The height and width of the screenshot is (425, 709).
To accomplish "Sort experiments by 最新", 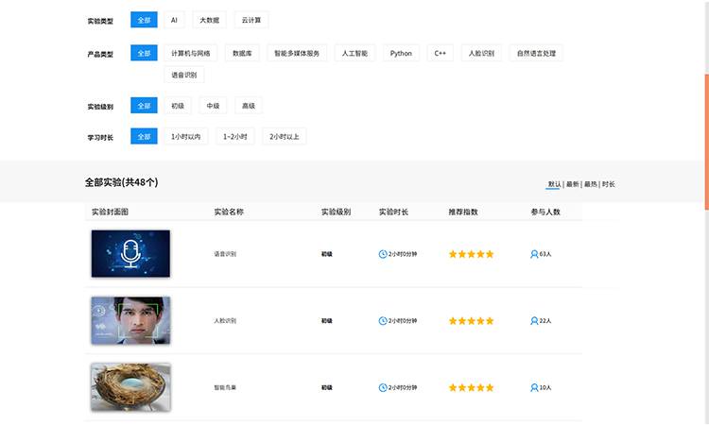I will 573,184.
